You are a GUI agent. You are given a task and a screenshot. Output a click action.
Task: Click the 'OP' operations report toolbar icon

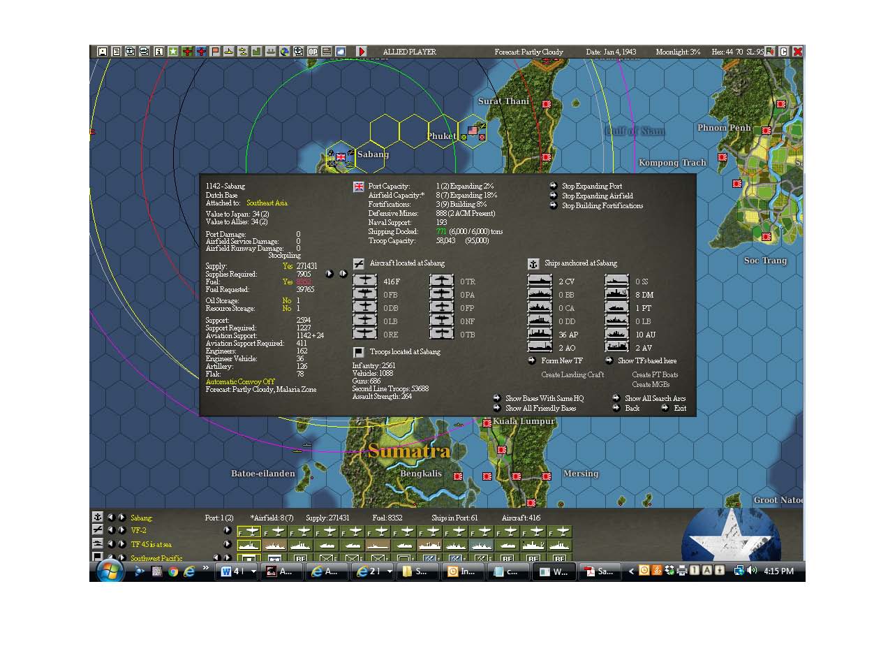point(313,52)
